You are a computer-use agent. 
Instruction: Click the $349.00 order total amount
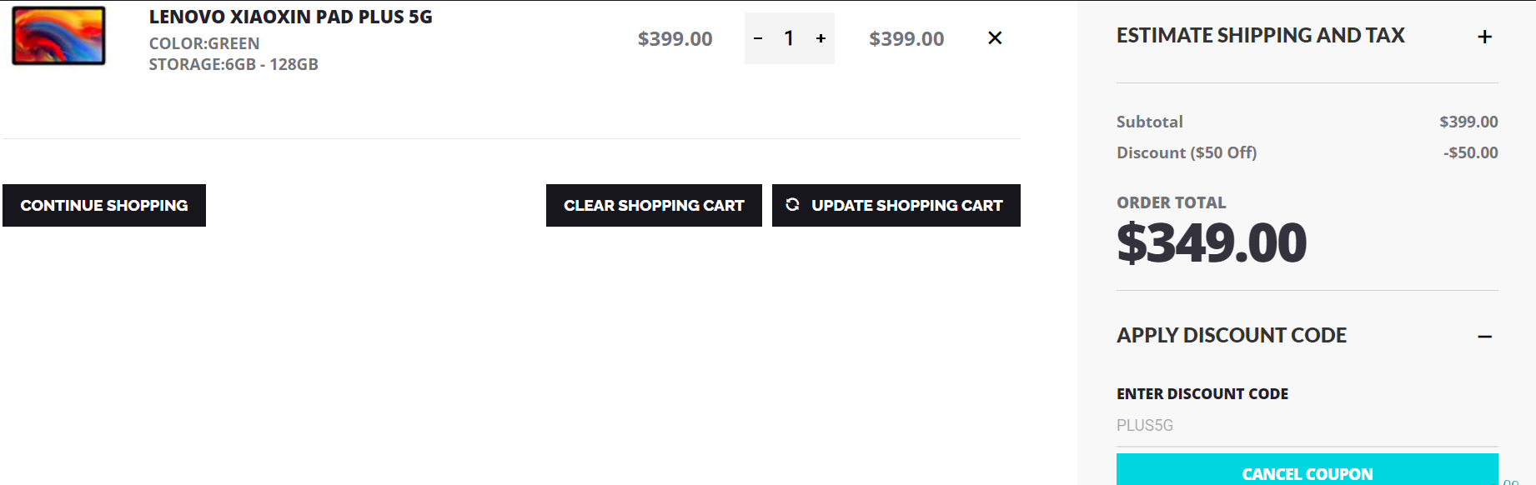tap(1212, 243)
